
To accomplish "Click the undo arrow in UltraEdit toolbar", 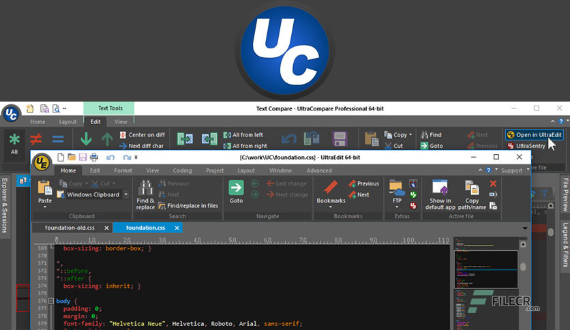I will pyautogui.click(x=110, y=157).
